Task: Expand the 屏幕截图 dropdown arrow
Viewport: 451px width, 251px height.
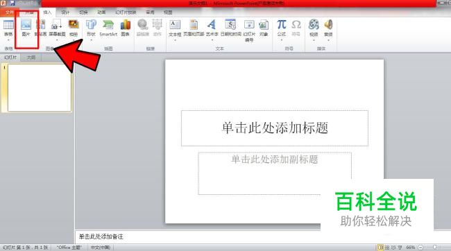Action: tap(57, 40)
